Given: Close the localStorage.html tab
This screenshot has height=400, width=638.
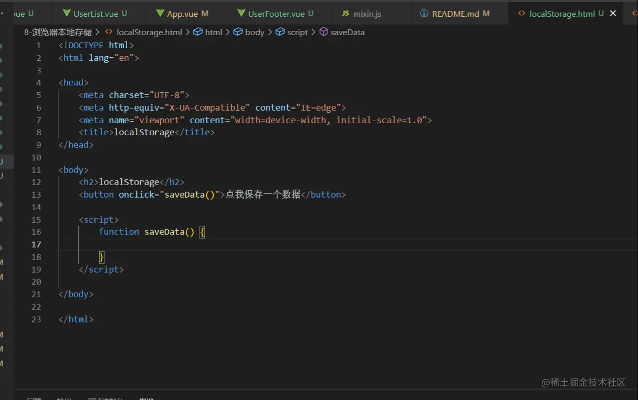Looking at the screenshot, I should 613,14.
